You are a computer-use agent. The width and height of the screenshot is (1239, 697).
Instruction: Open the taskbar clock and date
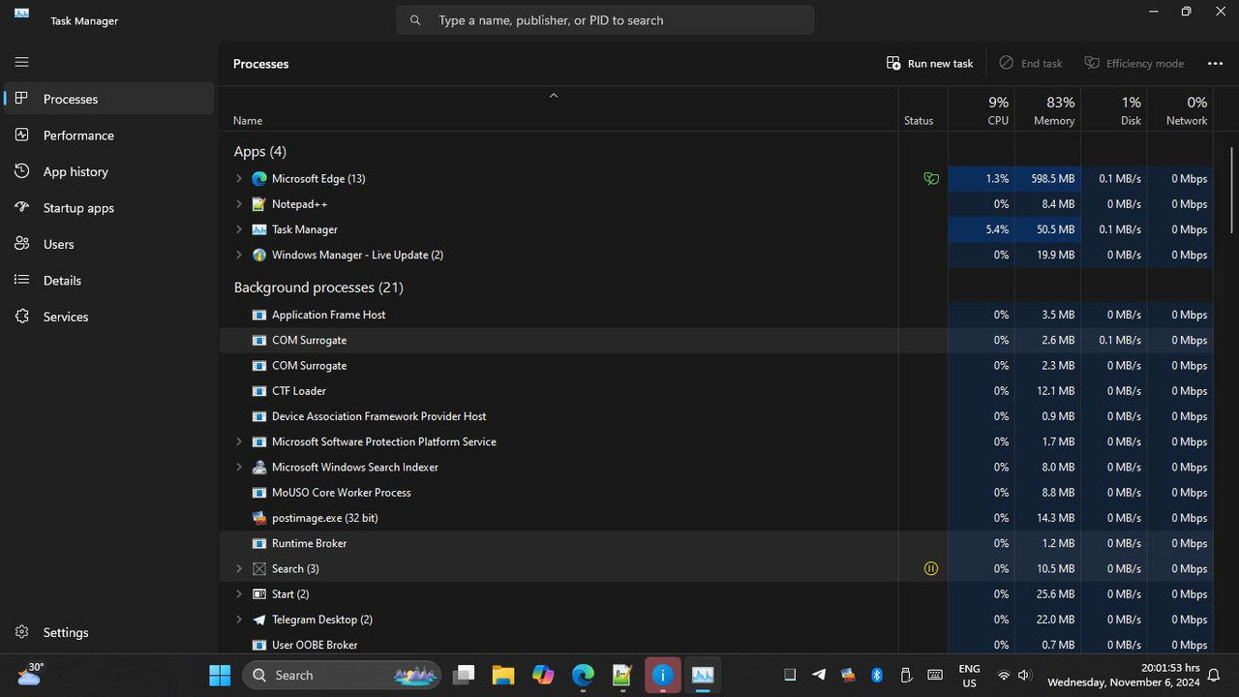coord(1123,675)
